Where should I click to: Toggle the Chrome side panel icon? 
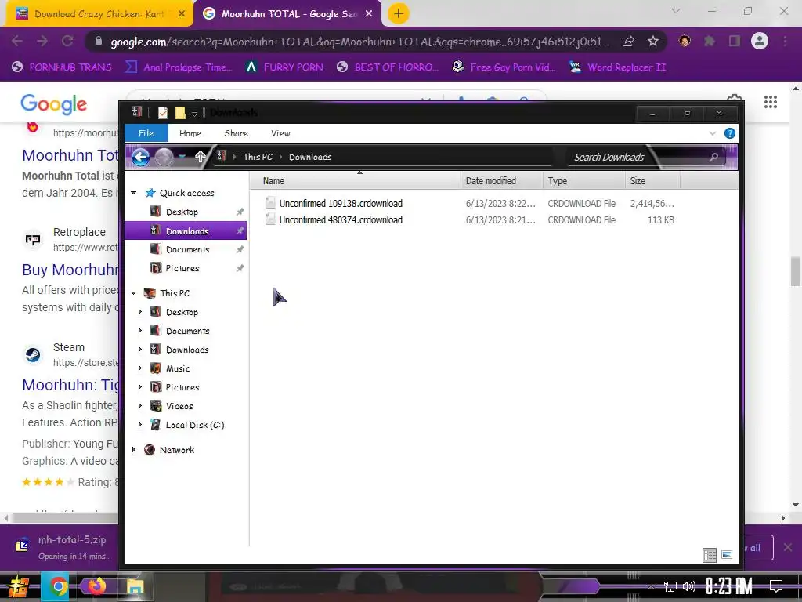(x=735, y=41)
